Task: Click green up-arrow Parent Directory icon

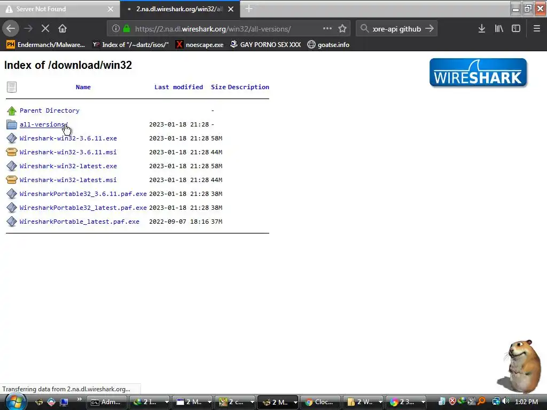Action: pyautogui.click(x=12, y=111)
